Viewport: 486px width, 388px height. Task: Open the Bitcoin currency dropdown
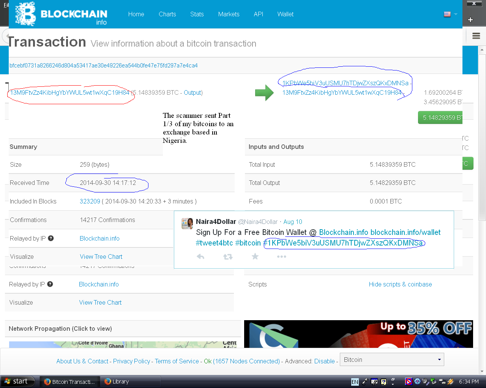click(x=392, y=360)
